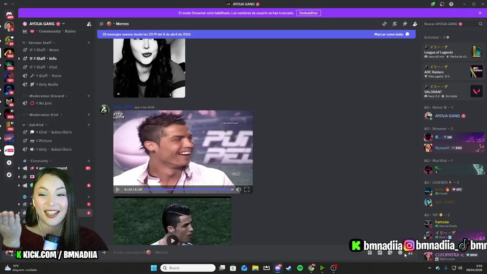Click the Buscar AYOUA GANG search field

coord(453,24)
